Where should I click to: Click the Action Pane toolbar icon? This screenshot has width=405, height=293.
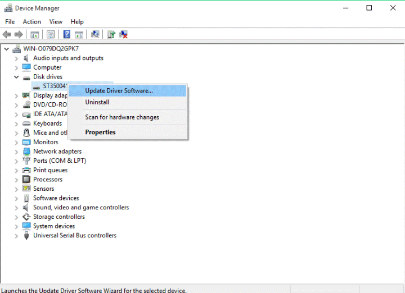[79, 34]
